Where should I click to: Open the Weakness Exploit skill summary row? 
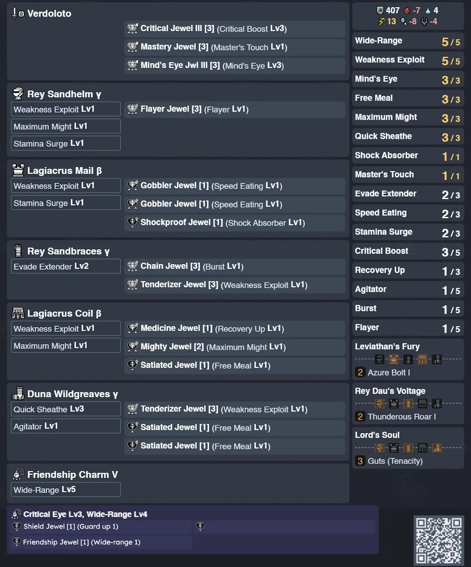click(408, 60)
